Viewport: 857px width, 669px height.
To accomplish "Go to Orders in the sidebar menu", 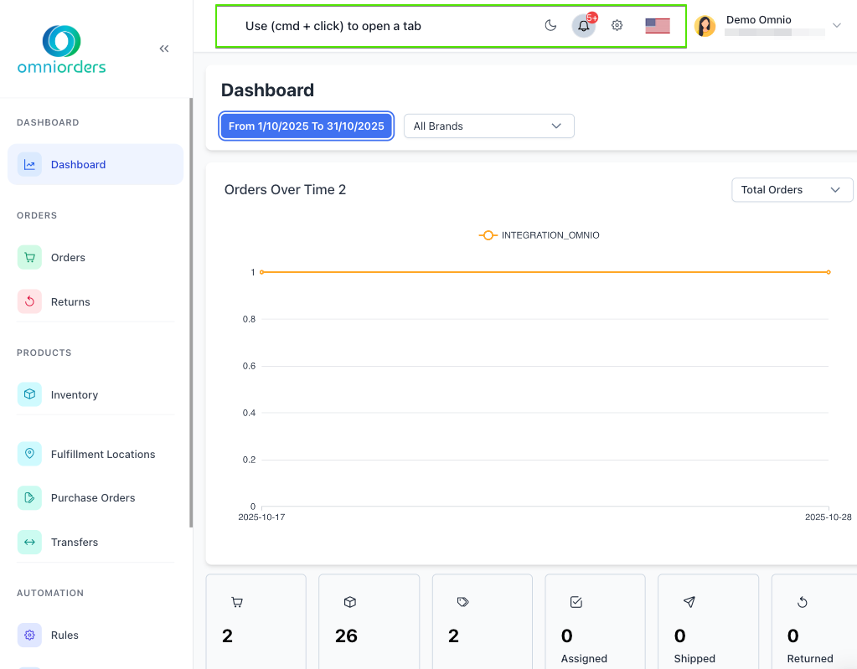I will 68,257.
